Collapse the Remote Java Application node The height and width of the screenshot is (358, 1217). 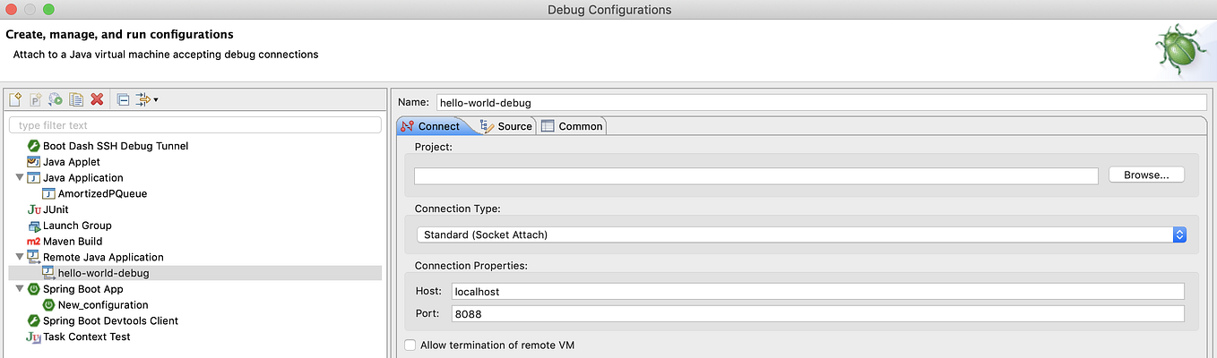point(20,258)
